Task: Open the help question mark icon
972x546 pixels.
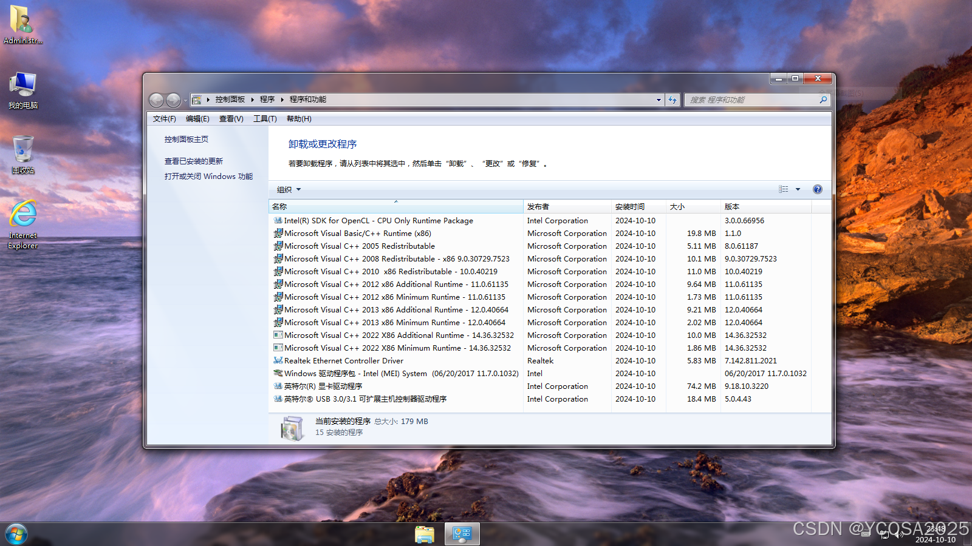Action: pos(818,189)
